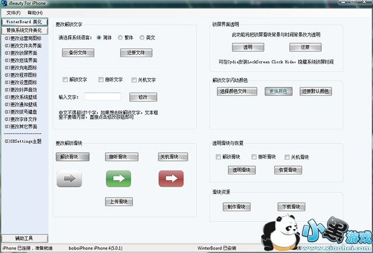The height and width of the screenshot is (253, 373).
Task: Click the 恢复滑块 button
Action: 288,170
